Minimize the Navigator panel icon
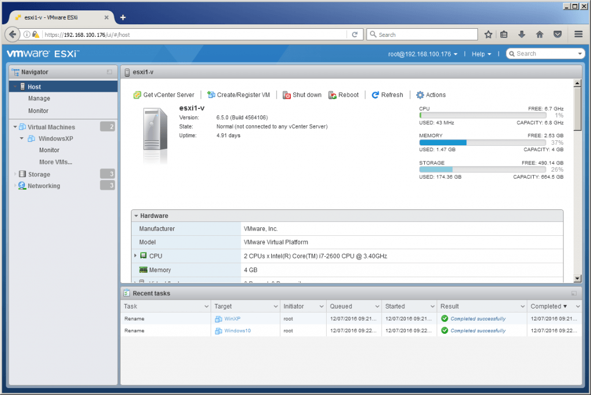 [x=109, y=72]
